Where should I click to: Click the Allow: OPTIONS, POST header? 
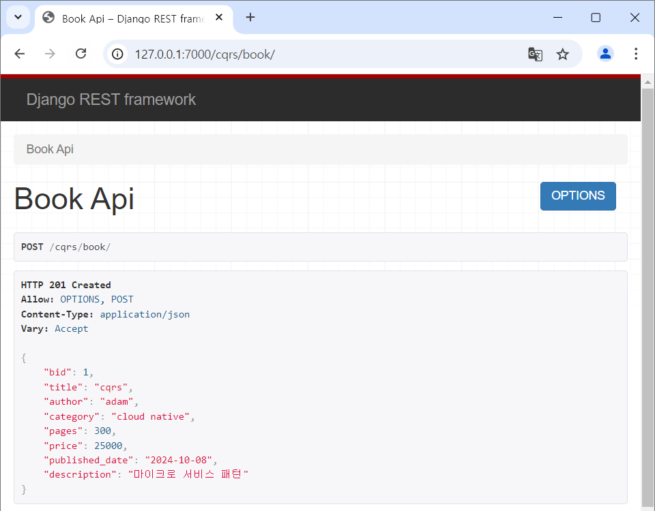tap(77, 300)
